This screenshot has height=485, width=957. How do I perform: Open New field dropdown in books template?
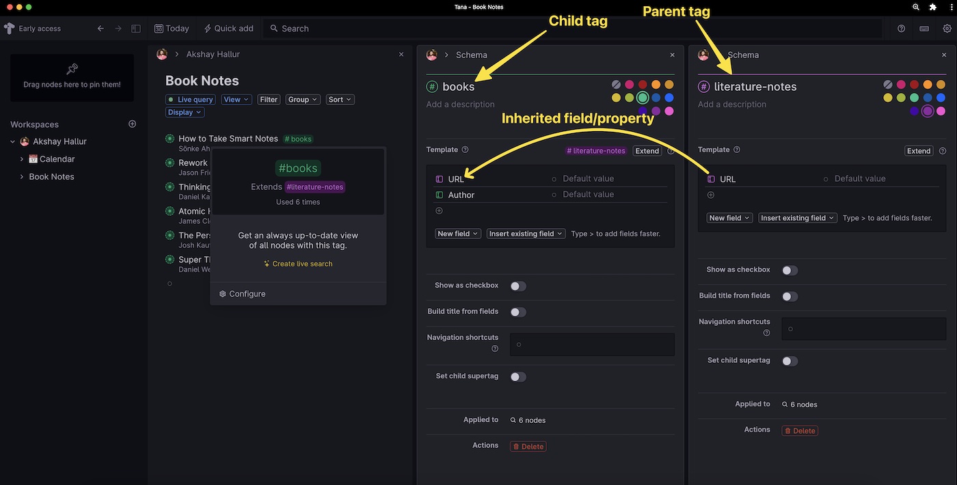457,234
